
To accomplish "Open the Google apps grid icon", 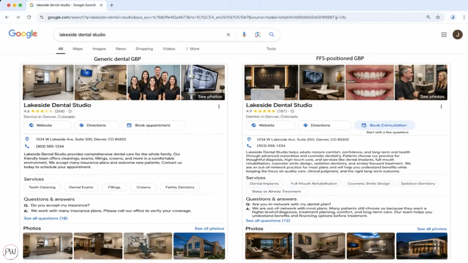I will tap(444, 35).
